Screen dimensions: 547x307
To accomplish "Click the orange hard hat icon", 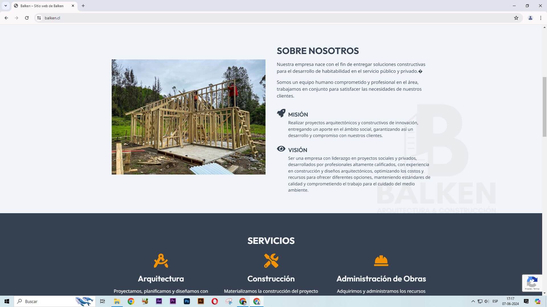I will click(381, 261).
